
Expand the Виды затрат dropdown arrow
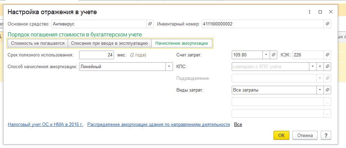click(x=320, y=90)
